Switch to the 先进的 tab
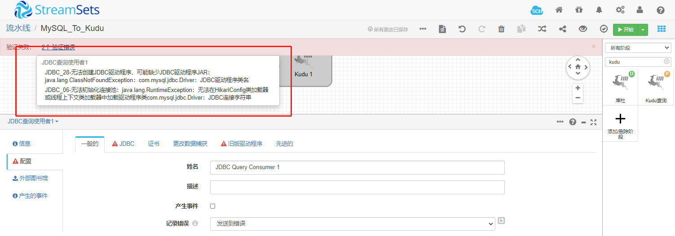 [x=284, y=144]
